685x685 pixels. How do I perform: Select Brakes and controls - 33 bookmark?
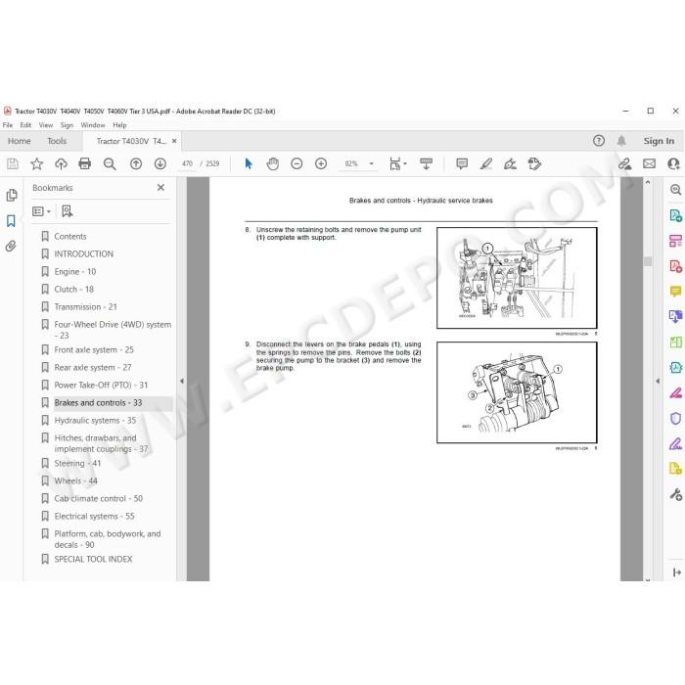[x=98, y=403]
